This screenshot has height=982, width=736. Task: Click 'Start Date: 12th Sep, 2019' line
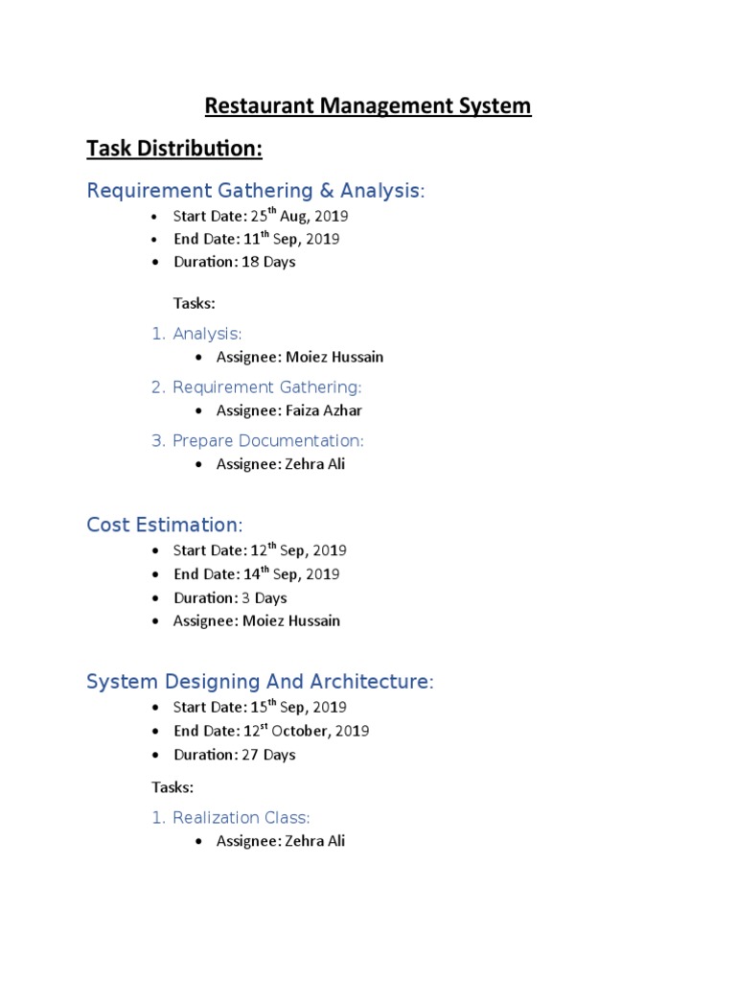click(260, 550)
